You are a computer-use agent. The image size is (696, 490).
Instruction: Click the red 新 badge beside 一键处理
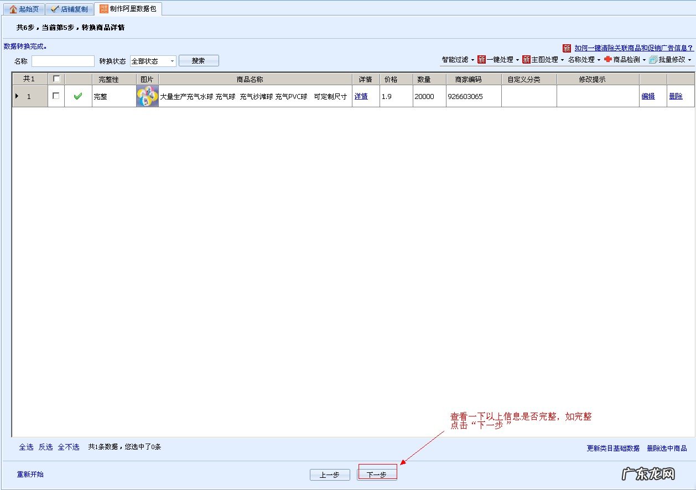click(x=481, y=60)
